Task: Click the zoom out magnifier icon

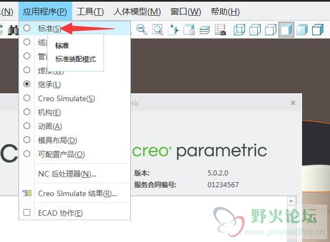Action: pyautogui.click(x=142, y=29)
